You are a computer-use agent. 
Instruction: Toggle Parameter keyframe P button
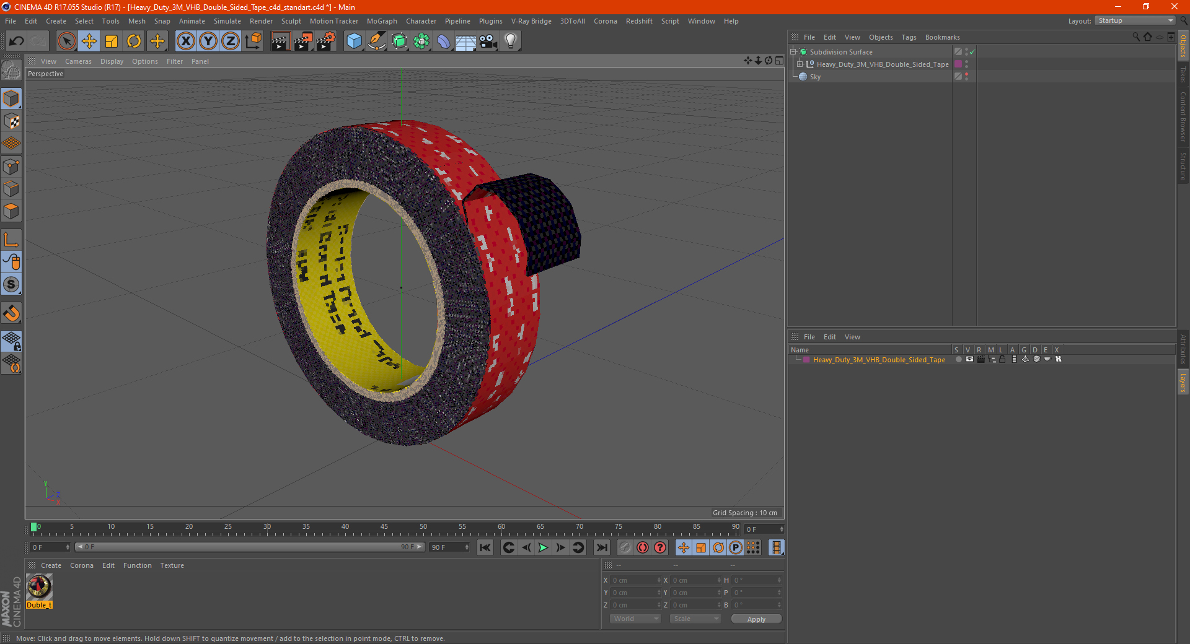(736, 547)
